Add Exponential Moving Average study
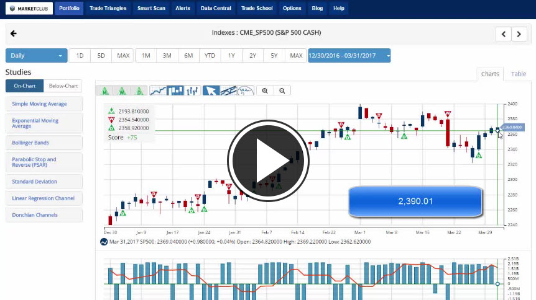The height and width of the screenshot is (300, 536). [x=44, y=123]
